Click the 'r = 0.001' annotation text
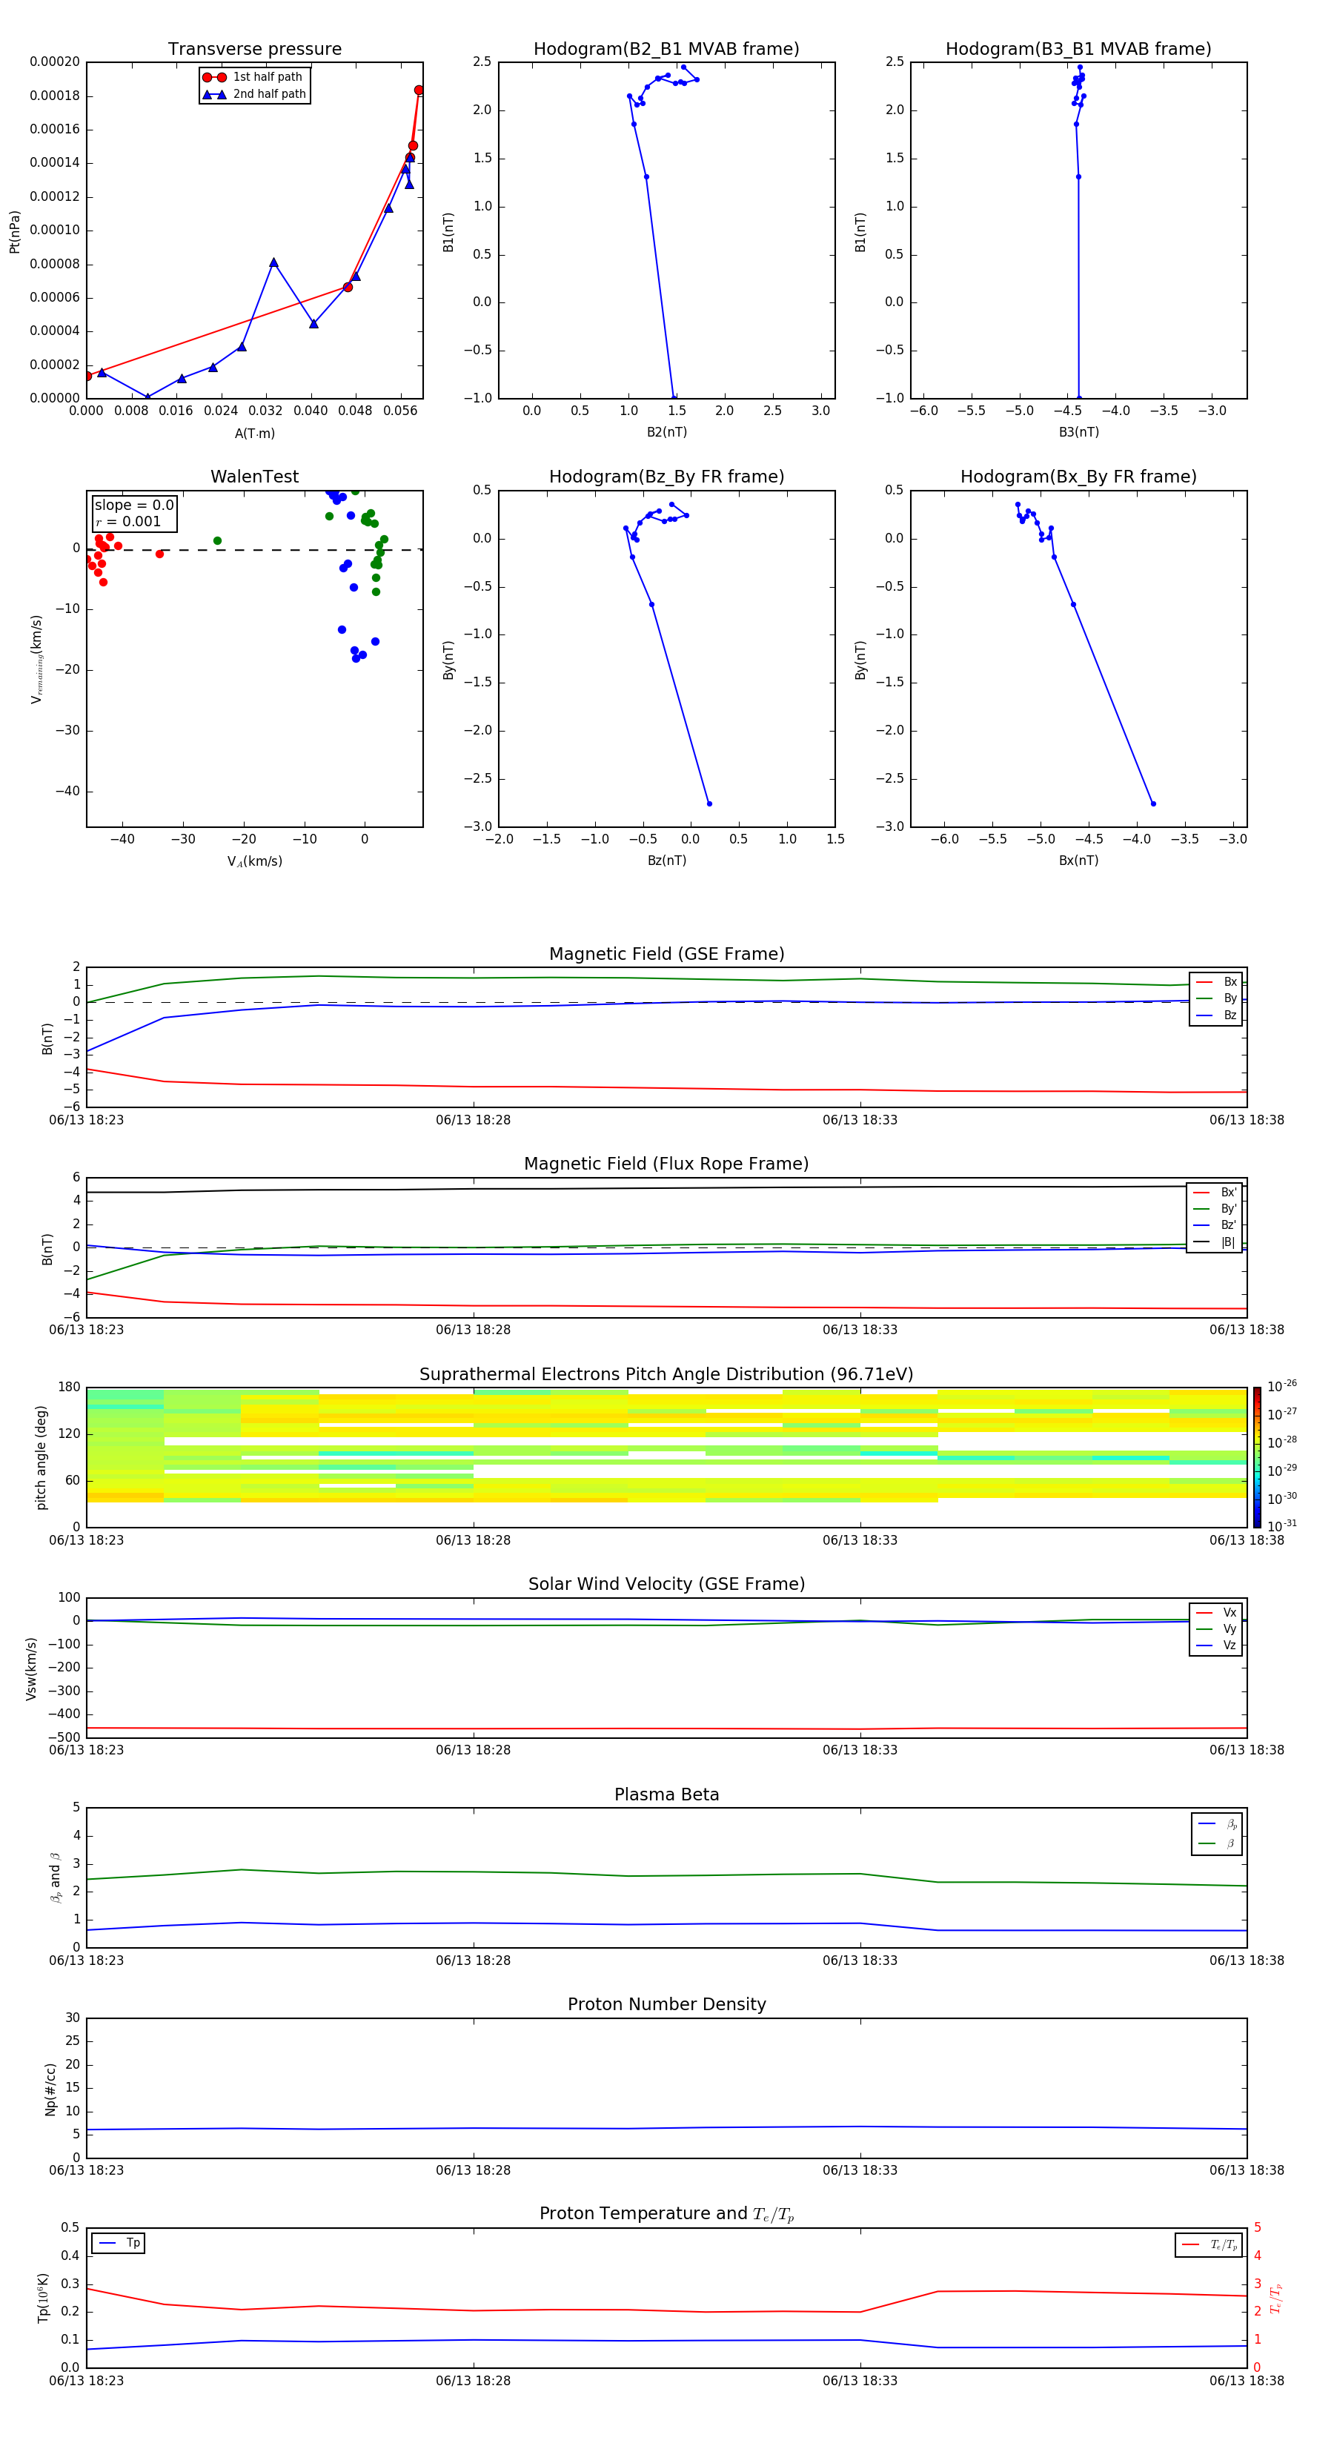 [128, 521]
